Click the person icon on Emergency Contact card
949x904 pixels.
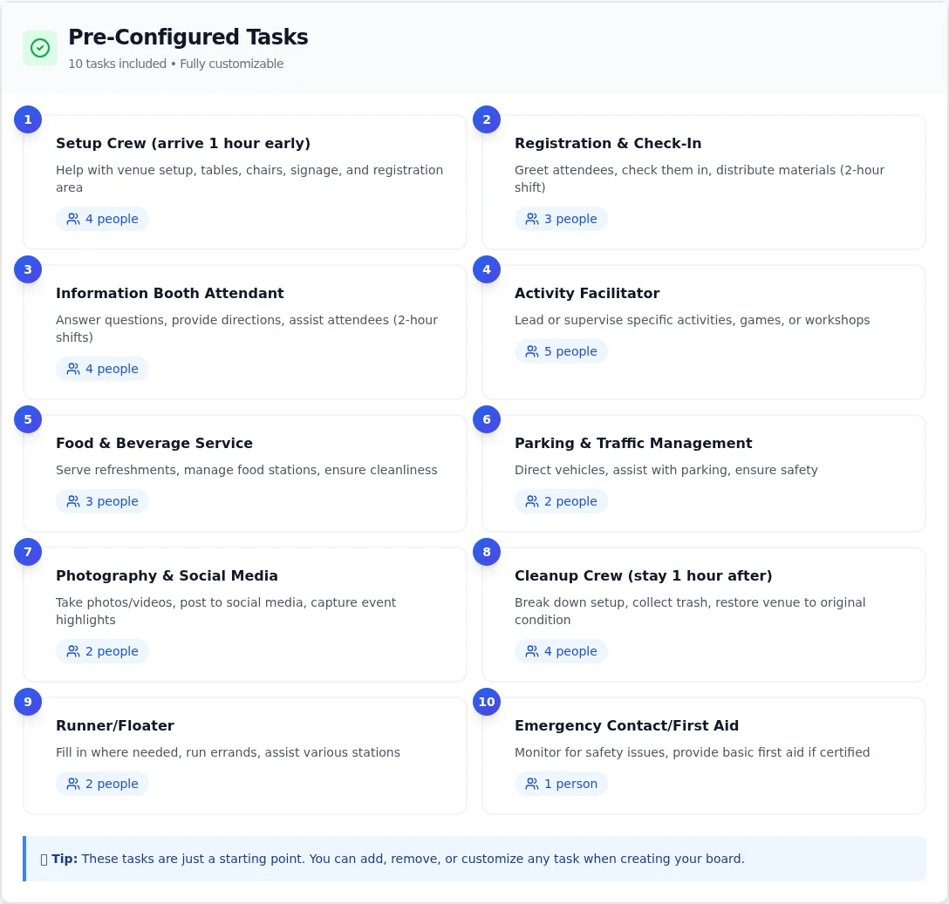pyautogui.click(x=531, y=784)
